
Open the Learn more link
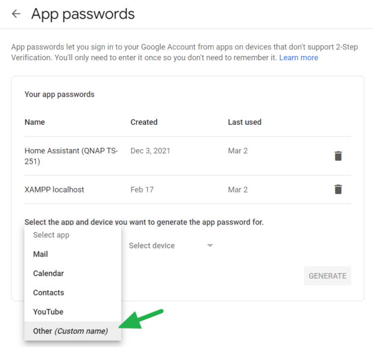298,58
